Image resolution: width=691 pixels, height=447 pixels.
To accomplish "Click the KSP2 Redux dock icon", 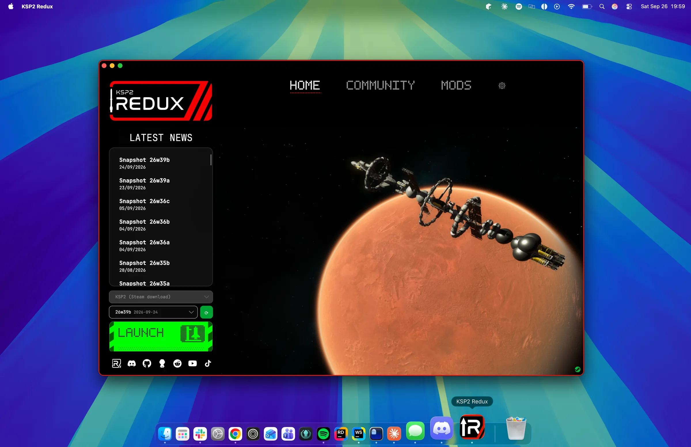I will pyautogui.click(x=472, y=427).
